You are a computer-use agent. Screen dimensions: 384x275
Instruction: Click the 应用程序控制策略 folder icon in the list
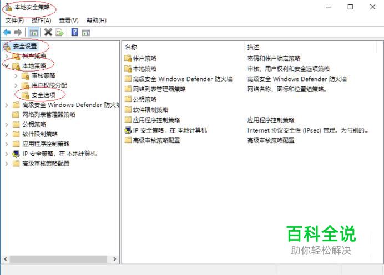[x=128, y=120]
